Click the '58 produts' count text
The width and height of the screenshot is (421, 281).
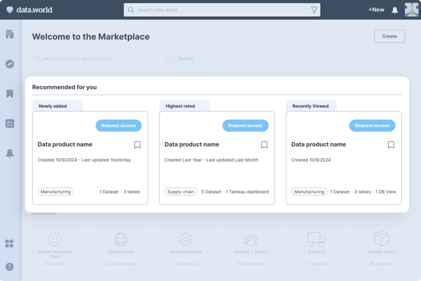tap(186, 264)
